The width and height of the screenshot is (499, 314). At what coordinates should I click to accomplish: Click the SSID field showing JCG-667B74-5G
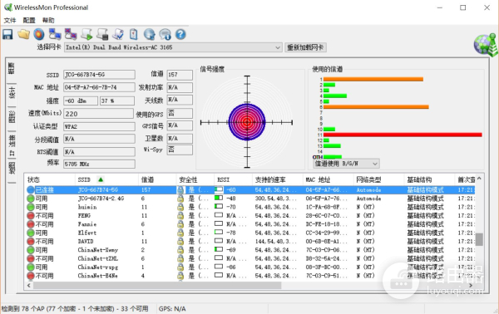tap(99, 75)
